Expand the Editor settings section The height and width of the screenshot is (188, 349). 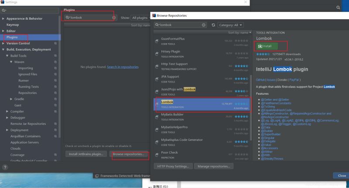coord(3,31)
